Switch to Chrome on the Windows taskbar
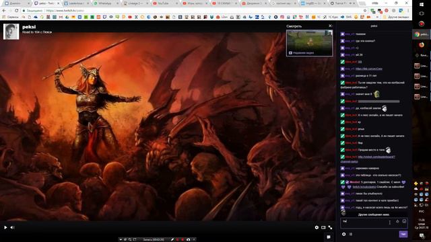This screenshot has height=242, width=431. point(422,34)
